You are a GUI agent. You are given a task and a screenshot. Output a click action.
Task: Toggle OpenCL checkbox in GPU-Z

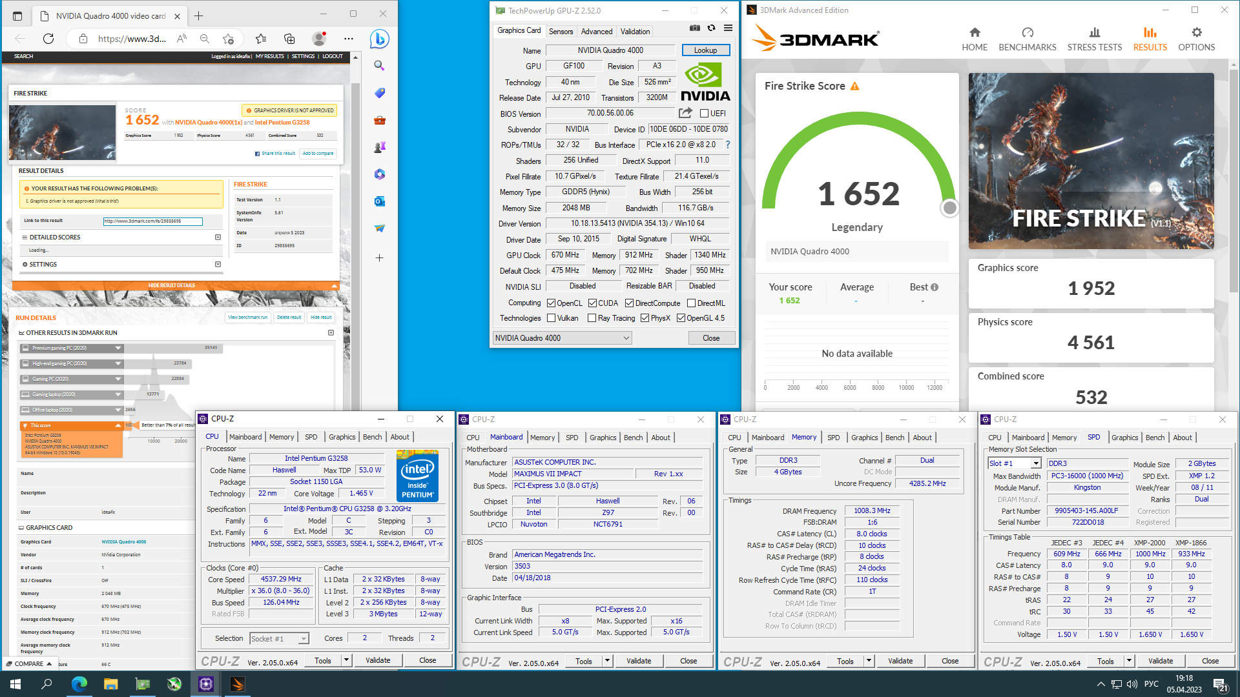[551, 303]
